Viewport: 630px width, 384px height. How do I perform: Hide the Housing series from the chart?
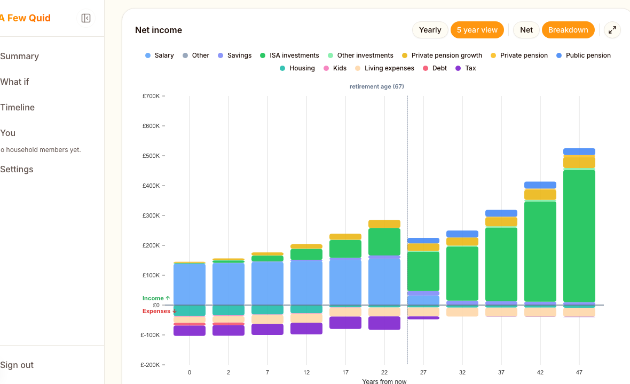click(x=297, y=68)
